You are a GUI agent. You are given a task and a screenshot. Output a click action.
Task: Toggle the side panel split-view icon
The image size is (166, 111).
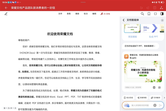tap(162, 14)
